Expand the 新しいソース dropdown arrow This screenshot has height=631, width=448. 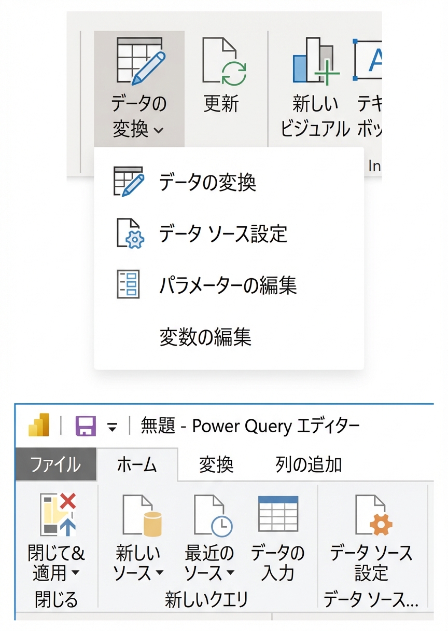pos(159,573)
